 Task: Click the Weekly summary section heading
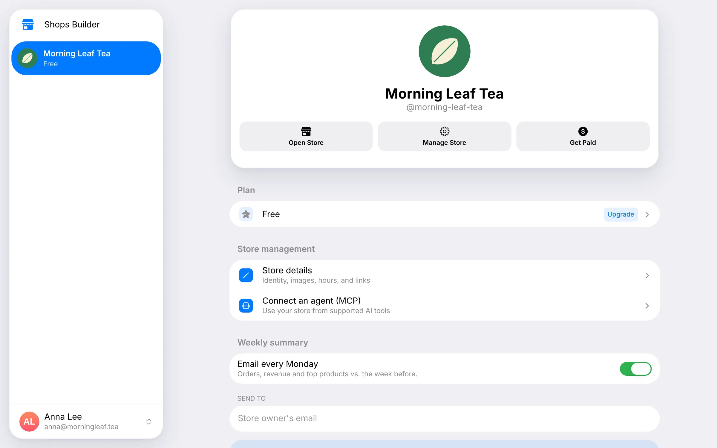[272, 343]
